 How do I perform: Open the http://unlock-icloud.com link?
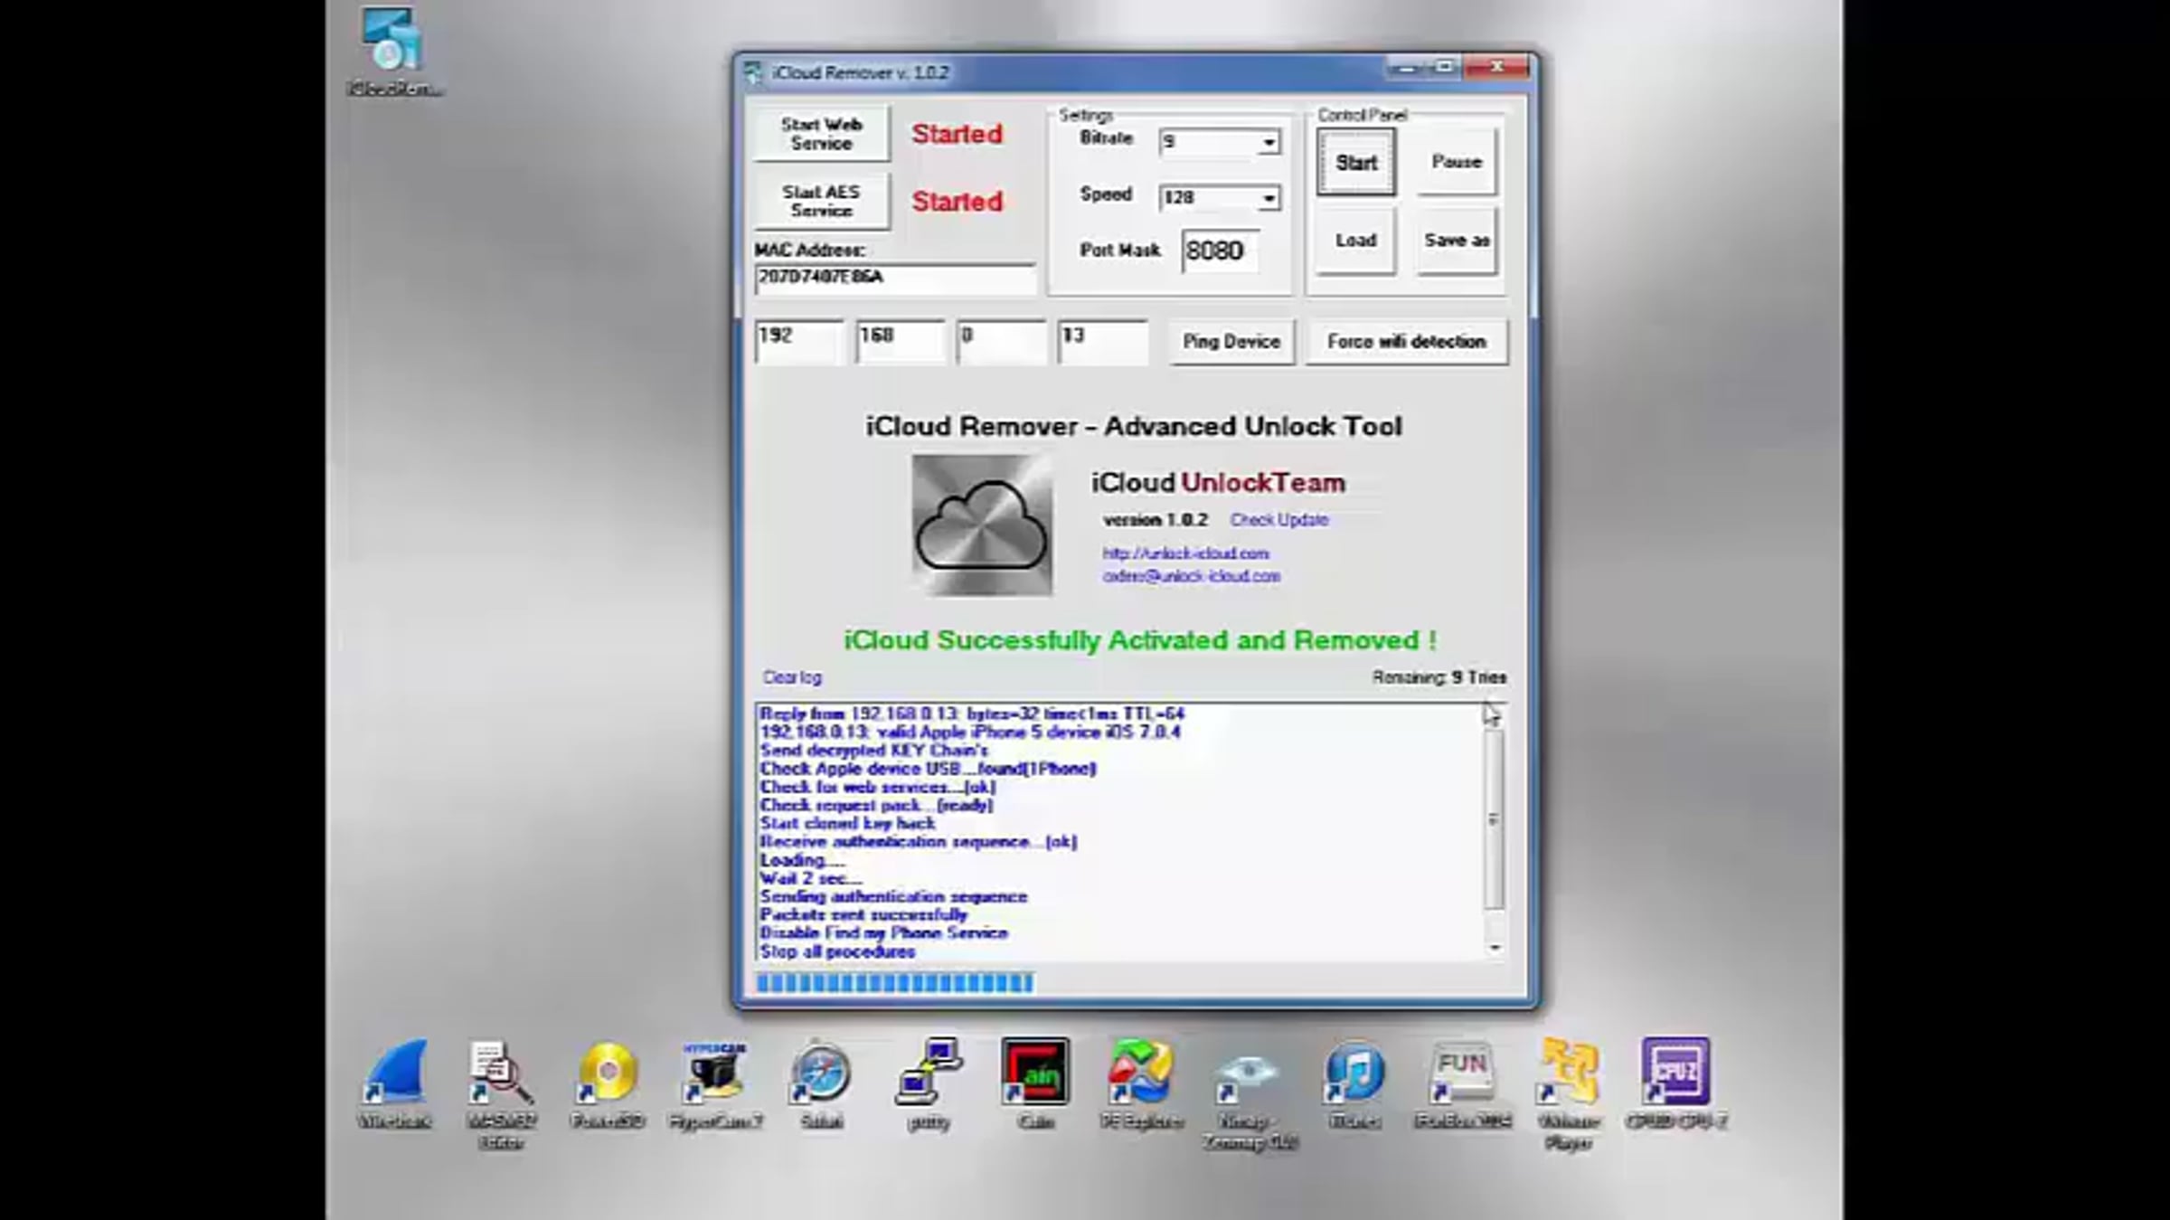point(1185,553)
